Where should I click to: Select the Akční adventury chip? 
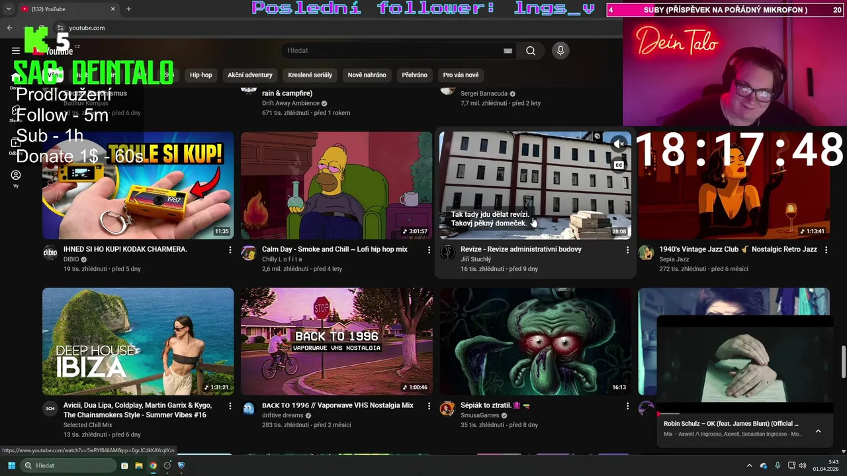250,75
